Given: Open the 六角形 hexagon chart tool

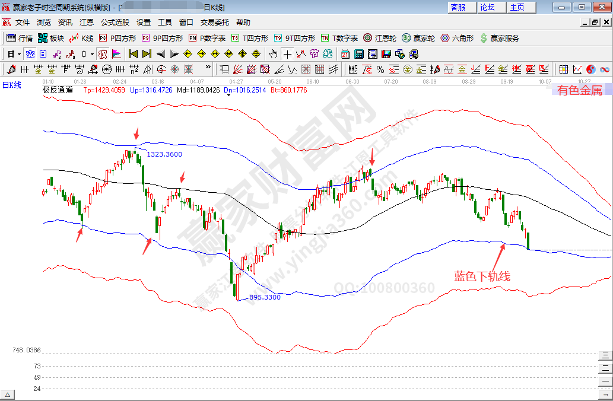Looking at the screenshot, I should [456, 38].
